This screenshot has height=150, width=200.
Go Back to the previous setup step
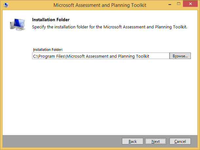coord(132,141)
